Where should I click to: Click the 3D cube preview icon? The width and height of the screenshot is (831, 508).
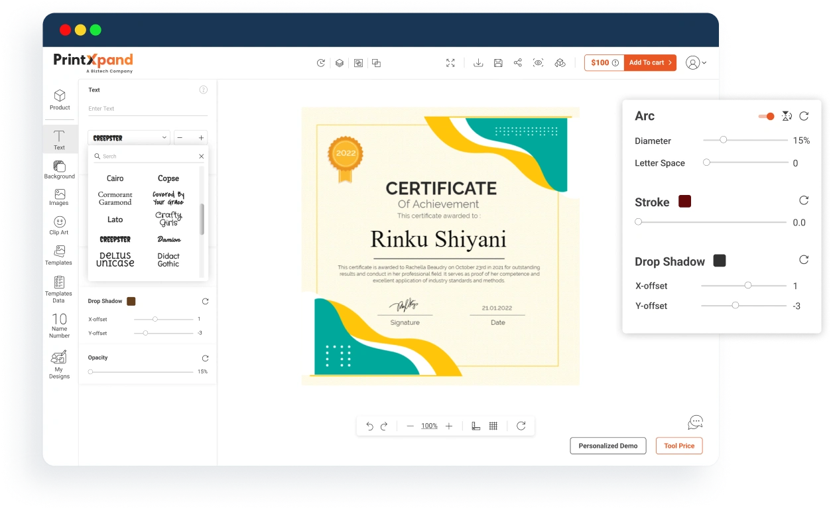tap(560, 63)
